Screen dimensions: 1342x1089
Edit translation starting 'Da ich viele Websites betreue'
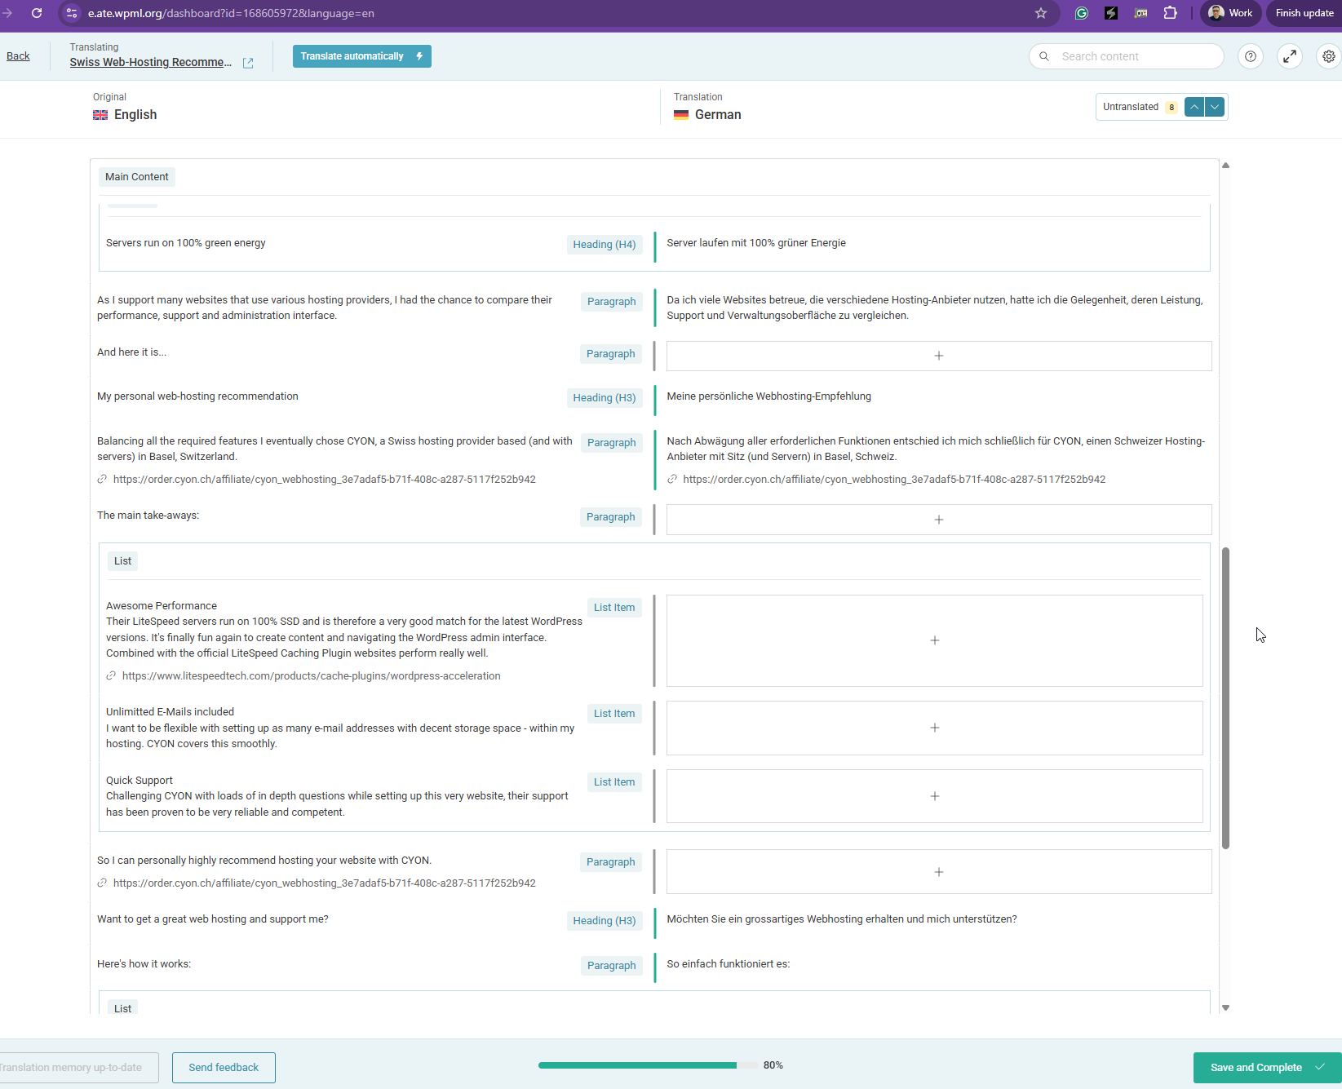coord(935,308)
